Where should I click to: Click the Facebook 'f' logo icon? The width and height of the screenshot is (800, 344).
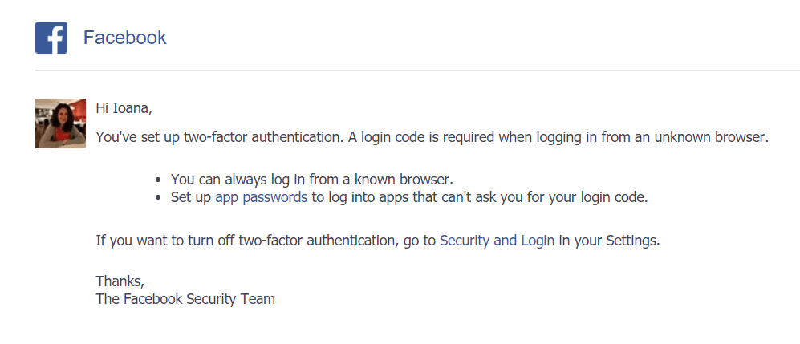click(51, 38)
